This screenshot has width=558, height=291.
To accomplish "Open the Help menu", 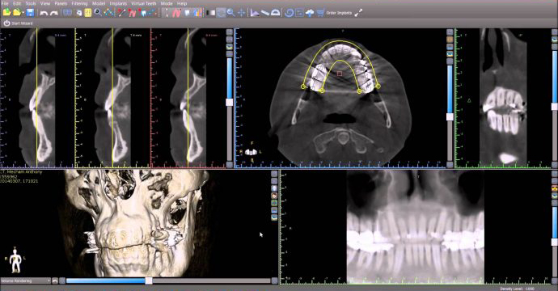I will 182,3.
